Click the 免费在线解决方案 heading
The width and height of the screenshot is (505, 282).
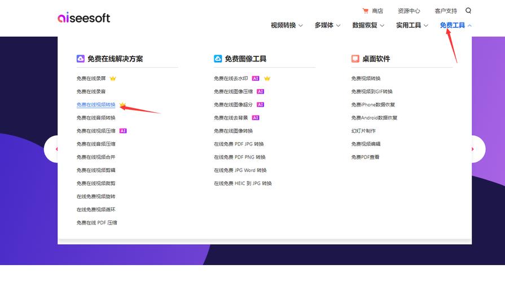[x=115, y=59]
